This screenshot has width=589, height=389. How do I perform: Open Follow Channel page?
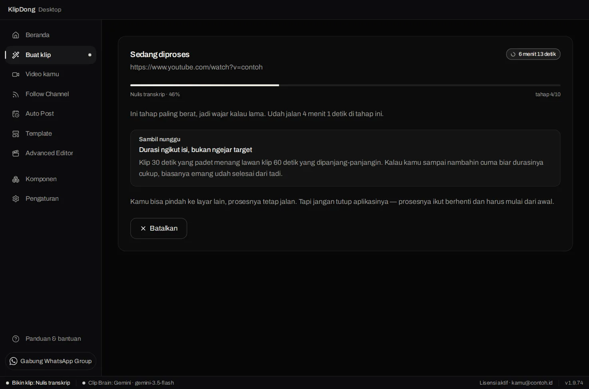pos(51,94)
